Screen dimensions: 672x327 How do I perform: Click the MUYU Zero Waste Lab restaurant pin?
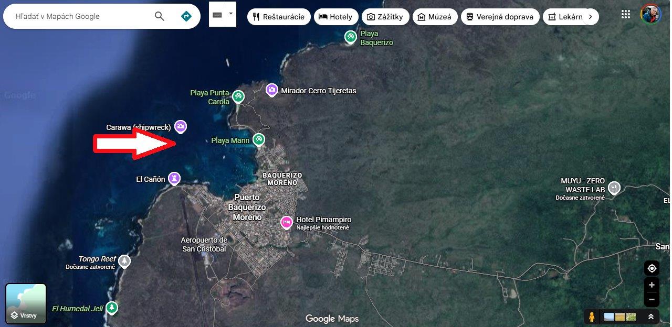coord(614,187)
